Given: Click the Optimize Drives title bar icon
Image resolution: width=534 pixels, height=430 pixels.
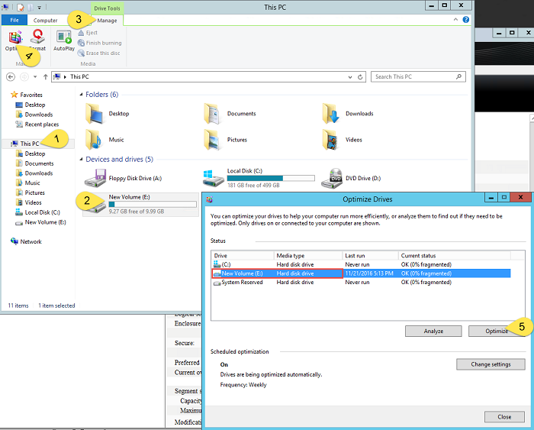Looking at the screenshot, I should point(209,199).
